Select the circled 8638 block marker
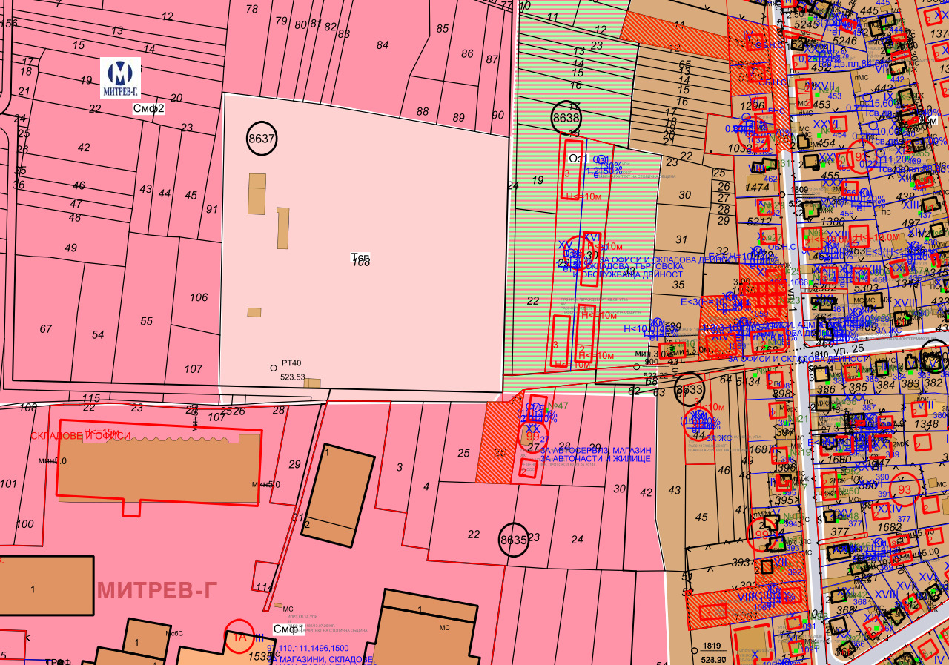 click(x=566, y=117)
